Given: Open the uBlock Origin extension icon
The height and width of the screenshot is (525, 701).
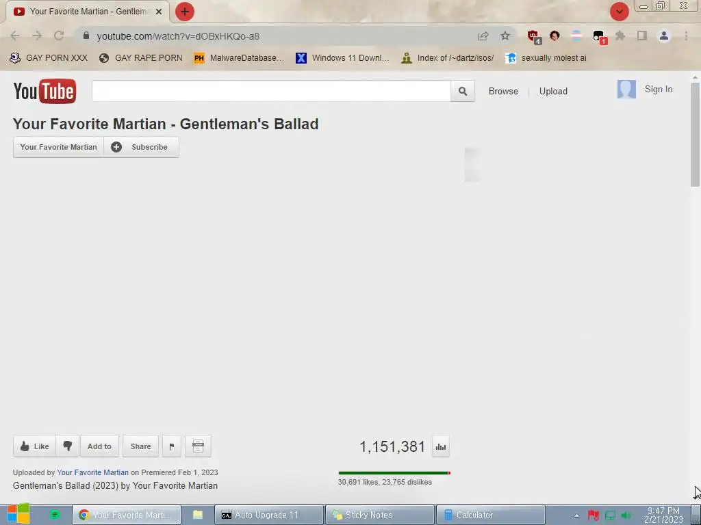Looking at the screenshot, I should [x=533, y=36].
